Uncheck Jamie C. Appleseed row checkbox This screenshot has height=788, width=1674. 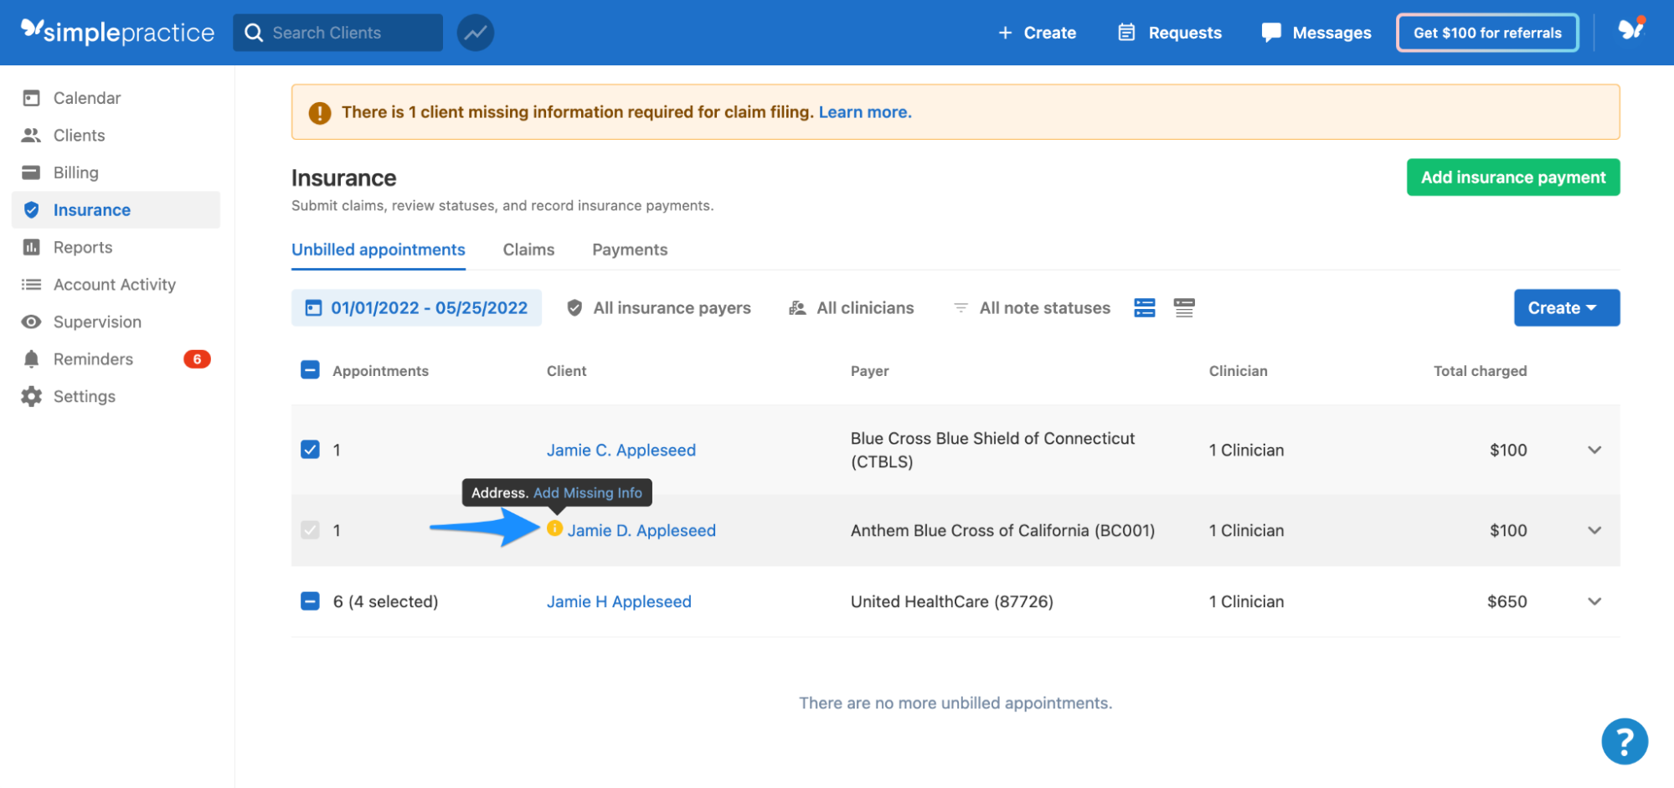[310, 450]
